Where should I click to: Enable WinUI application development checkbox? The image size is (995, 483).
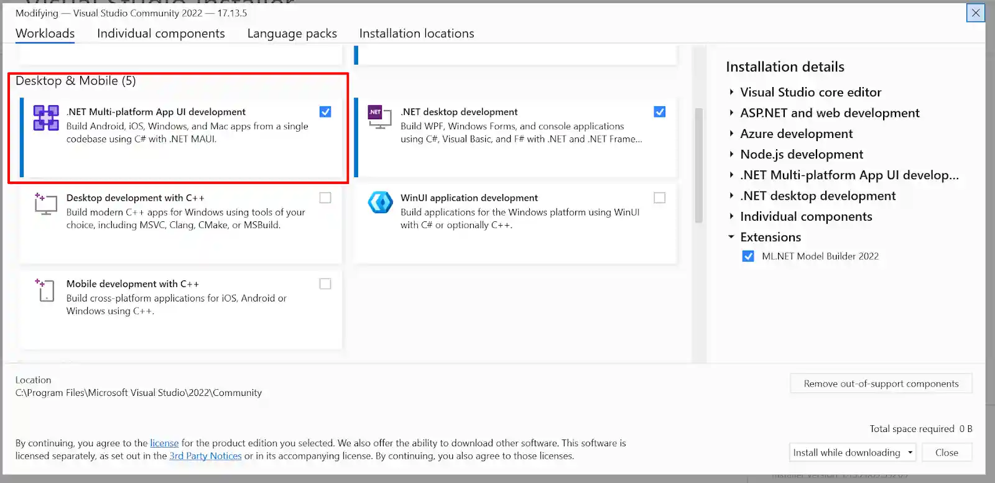[x=660, y=198]
